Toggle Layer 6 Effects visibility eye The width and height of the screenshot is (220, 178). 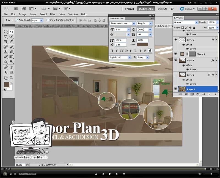point(183,65)
